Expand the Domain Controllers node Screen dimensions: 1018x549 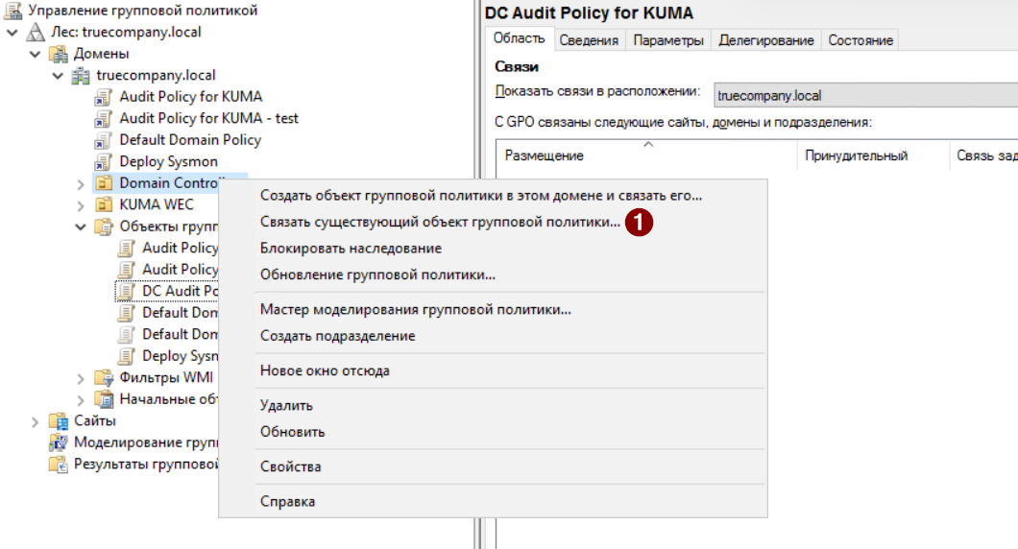[81, 184]
